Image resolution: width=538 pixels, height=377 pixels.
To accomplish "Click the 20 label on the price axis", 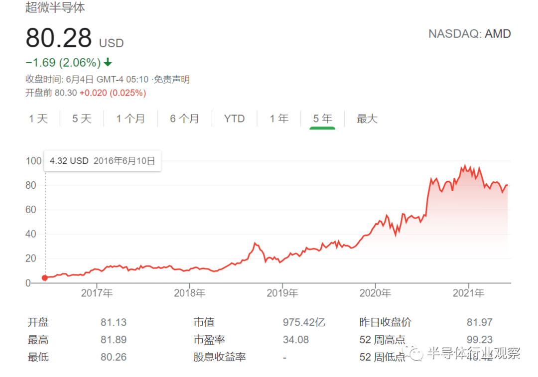I will coord(31,258).
